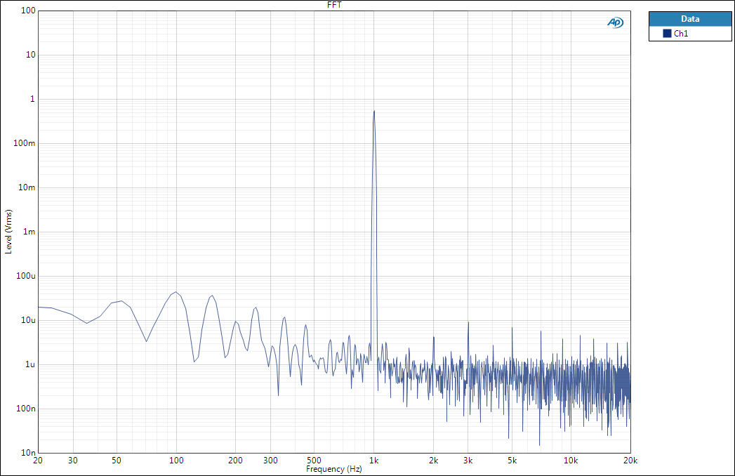Click the 3 kHz harmonic spike tip

[468, 322]
